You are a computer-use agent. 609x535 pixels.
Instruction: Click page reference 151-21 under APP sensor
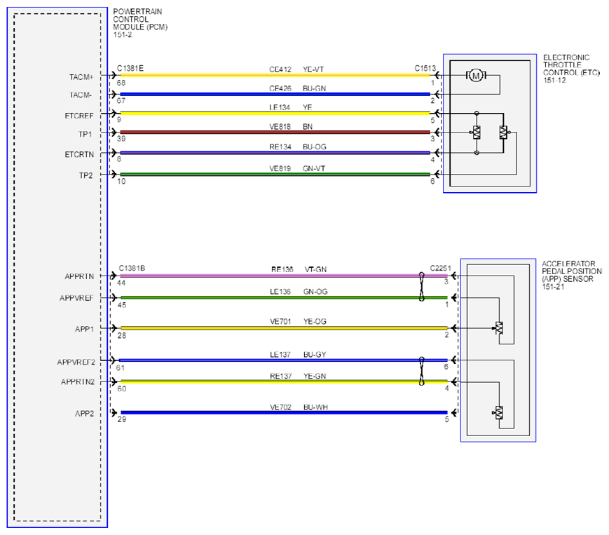[553, 287]
